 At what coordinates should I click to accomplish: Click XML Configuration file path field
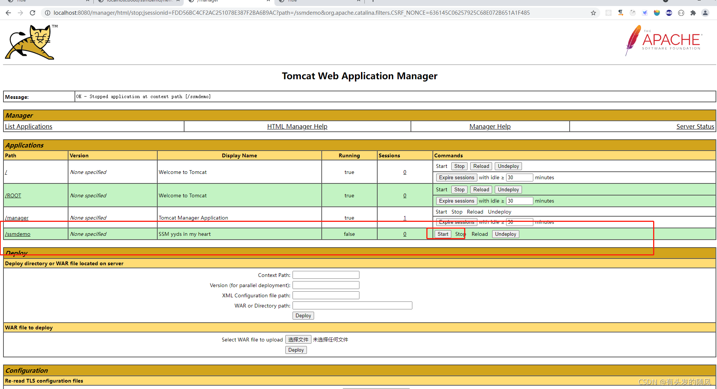(x=326, y=295)
